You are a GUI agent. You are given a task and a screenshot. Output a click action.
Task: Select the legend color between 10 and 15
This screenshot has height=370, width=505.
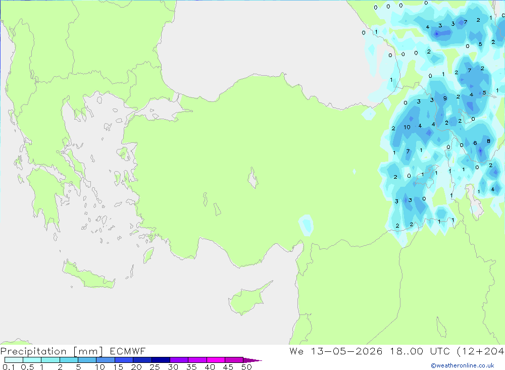(x=106, y=360)
